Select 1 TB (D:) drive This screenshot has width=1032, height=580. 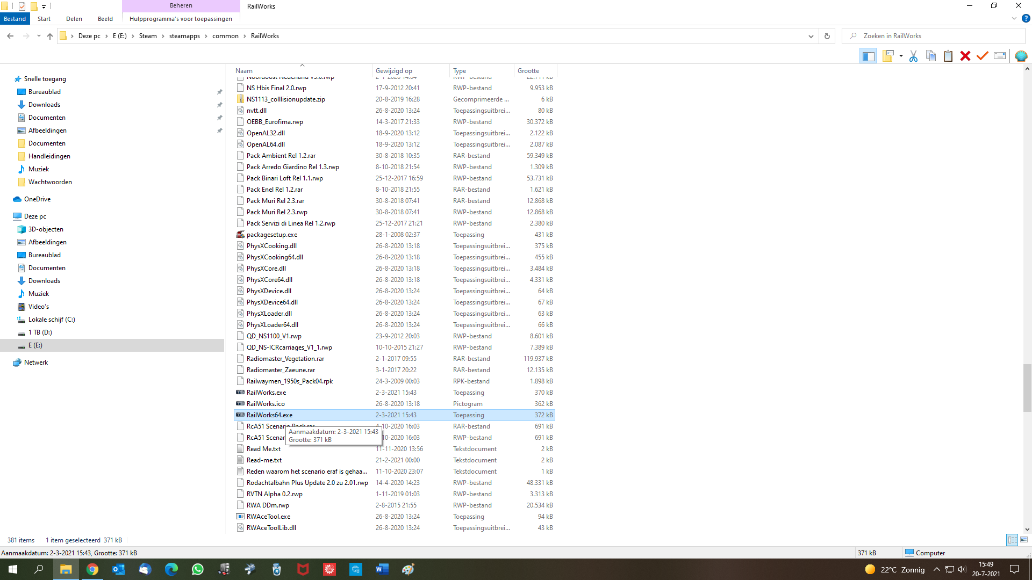coord(40,332)
